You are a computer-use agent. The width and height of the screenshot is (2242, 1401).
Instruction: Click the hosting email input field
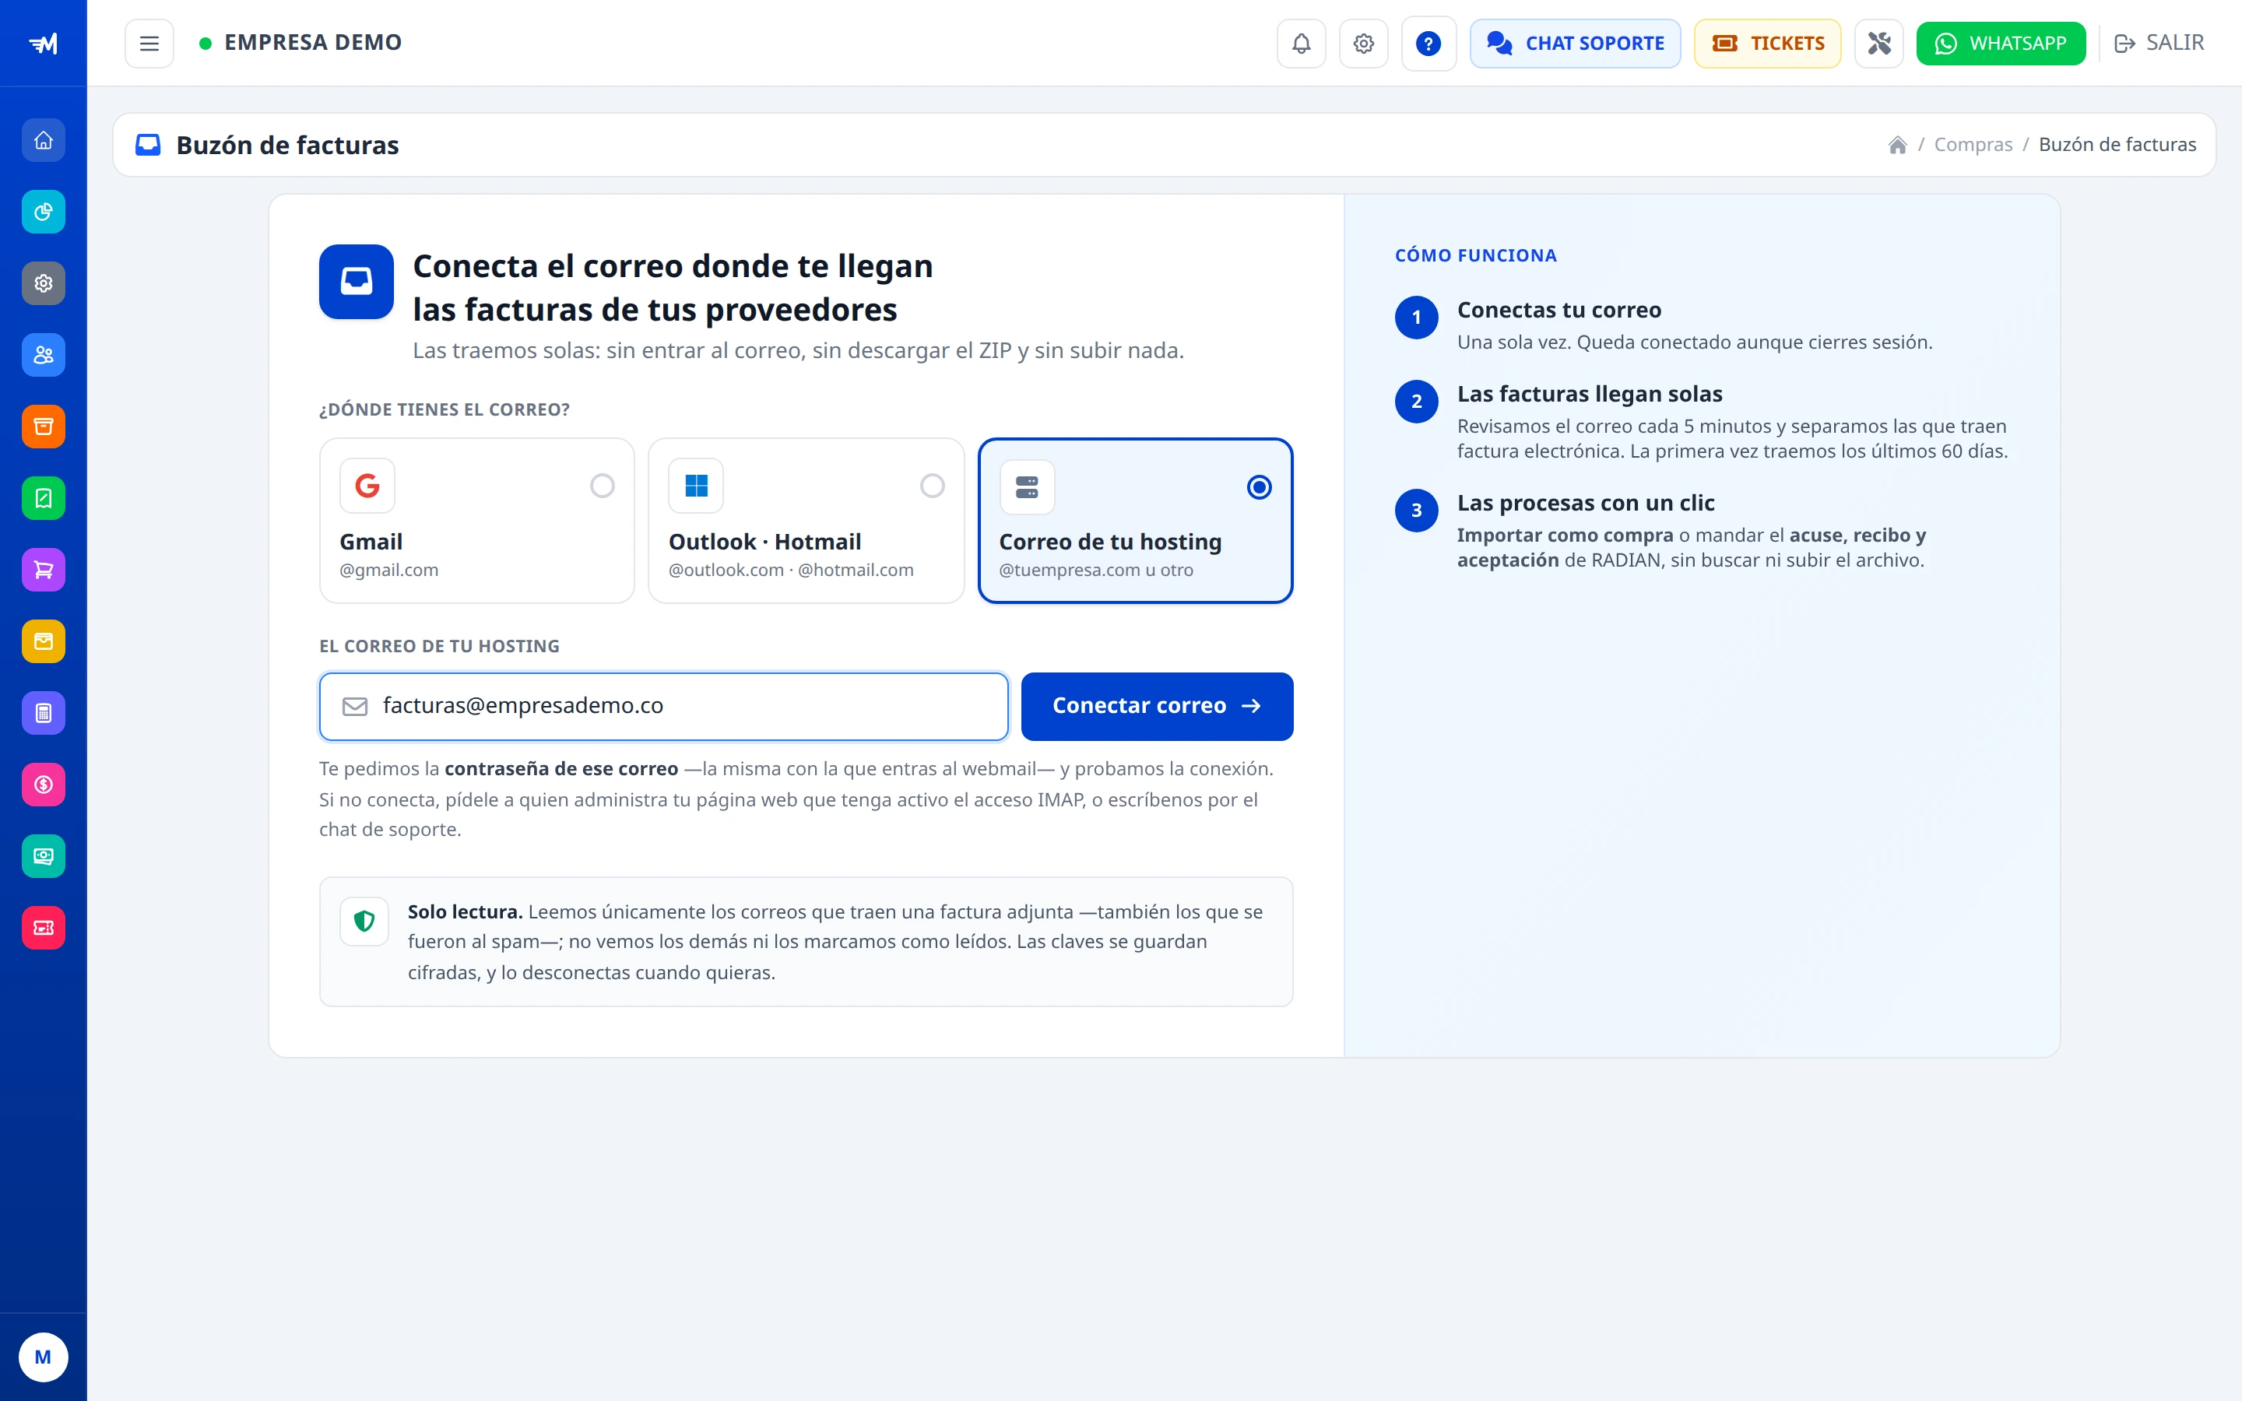coord(663,706)
